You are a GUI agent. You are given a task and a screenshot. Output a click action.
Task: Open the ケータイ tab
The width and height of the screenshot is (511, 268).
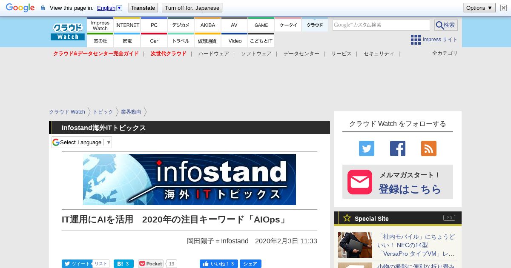pos(288,25)
